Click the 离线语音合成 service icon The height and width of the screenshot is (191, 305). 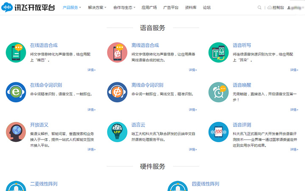point(117,52)
